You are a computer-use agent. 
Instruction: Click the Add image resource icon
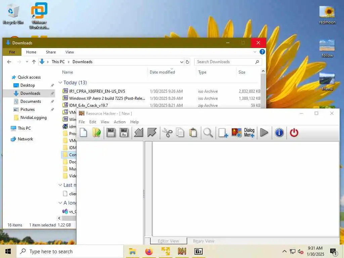pyautogui.click(x=236, y=133)
